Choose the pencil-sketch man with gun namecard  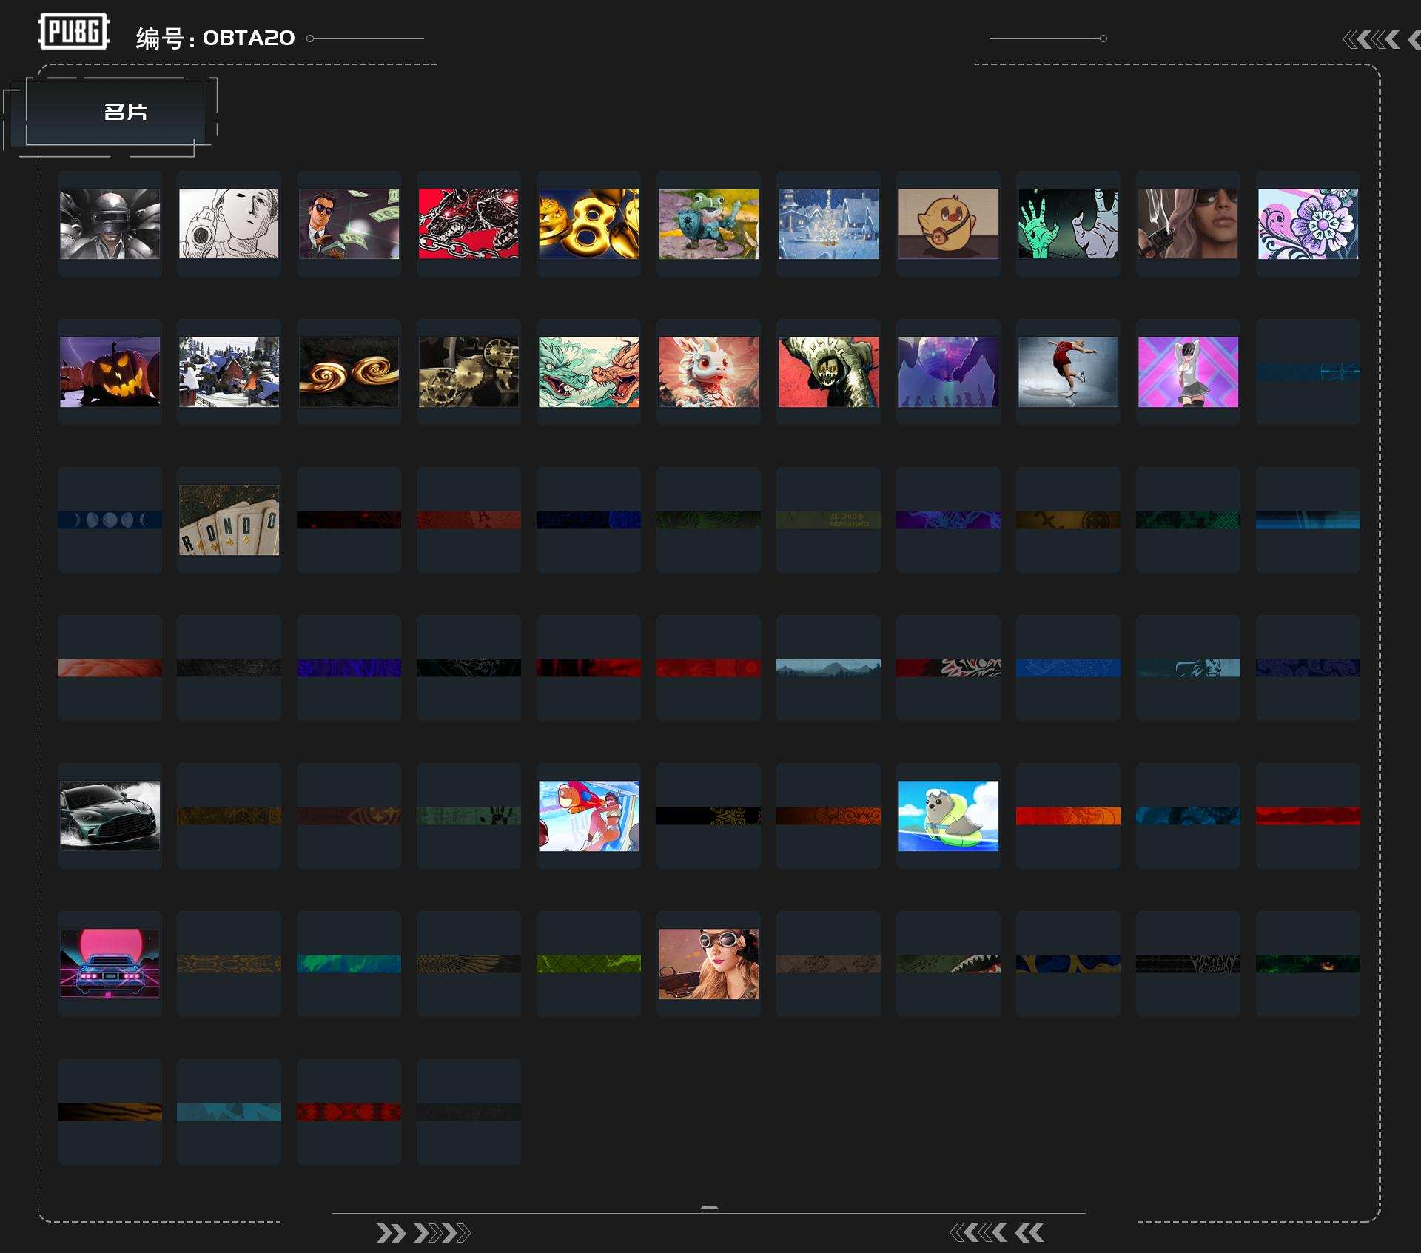229,224
